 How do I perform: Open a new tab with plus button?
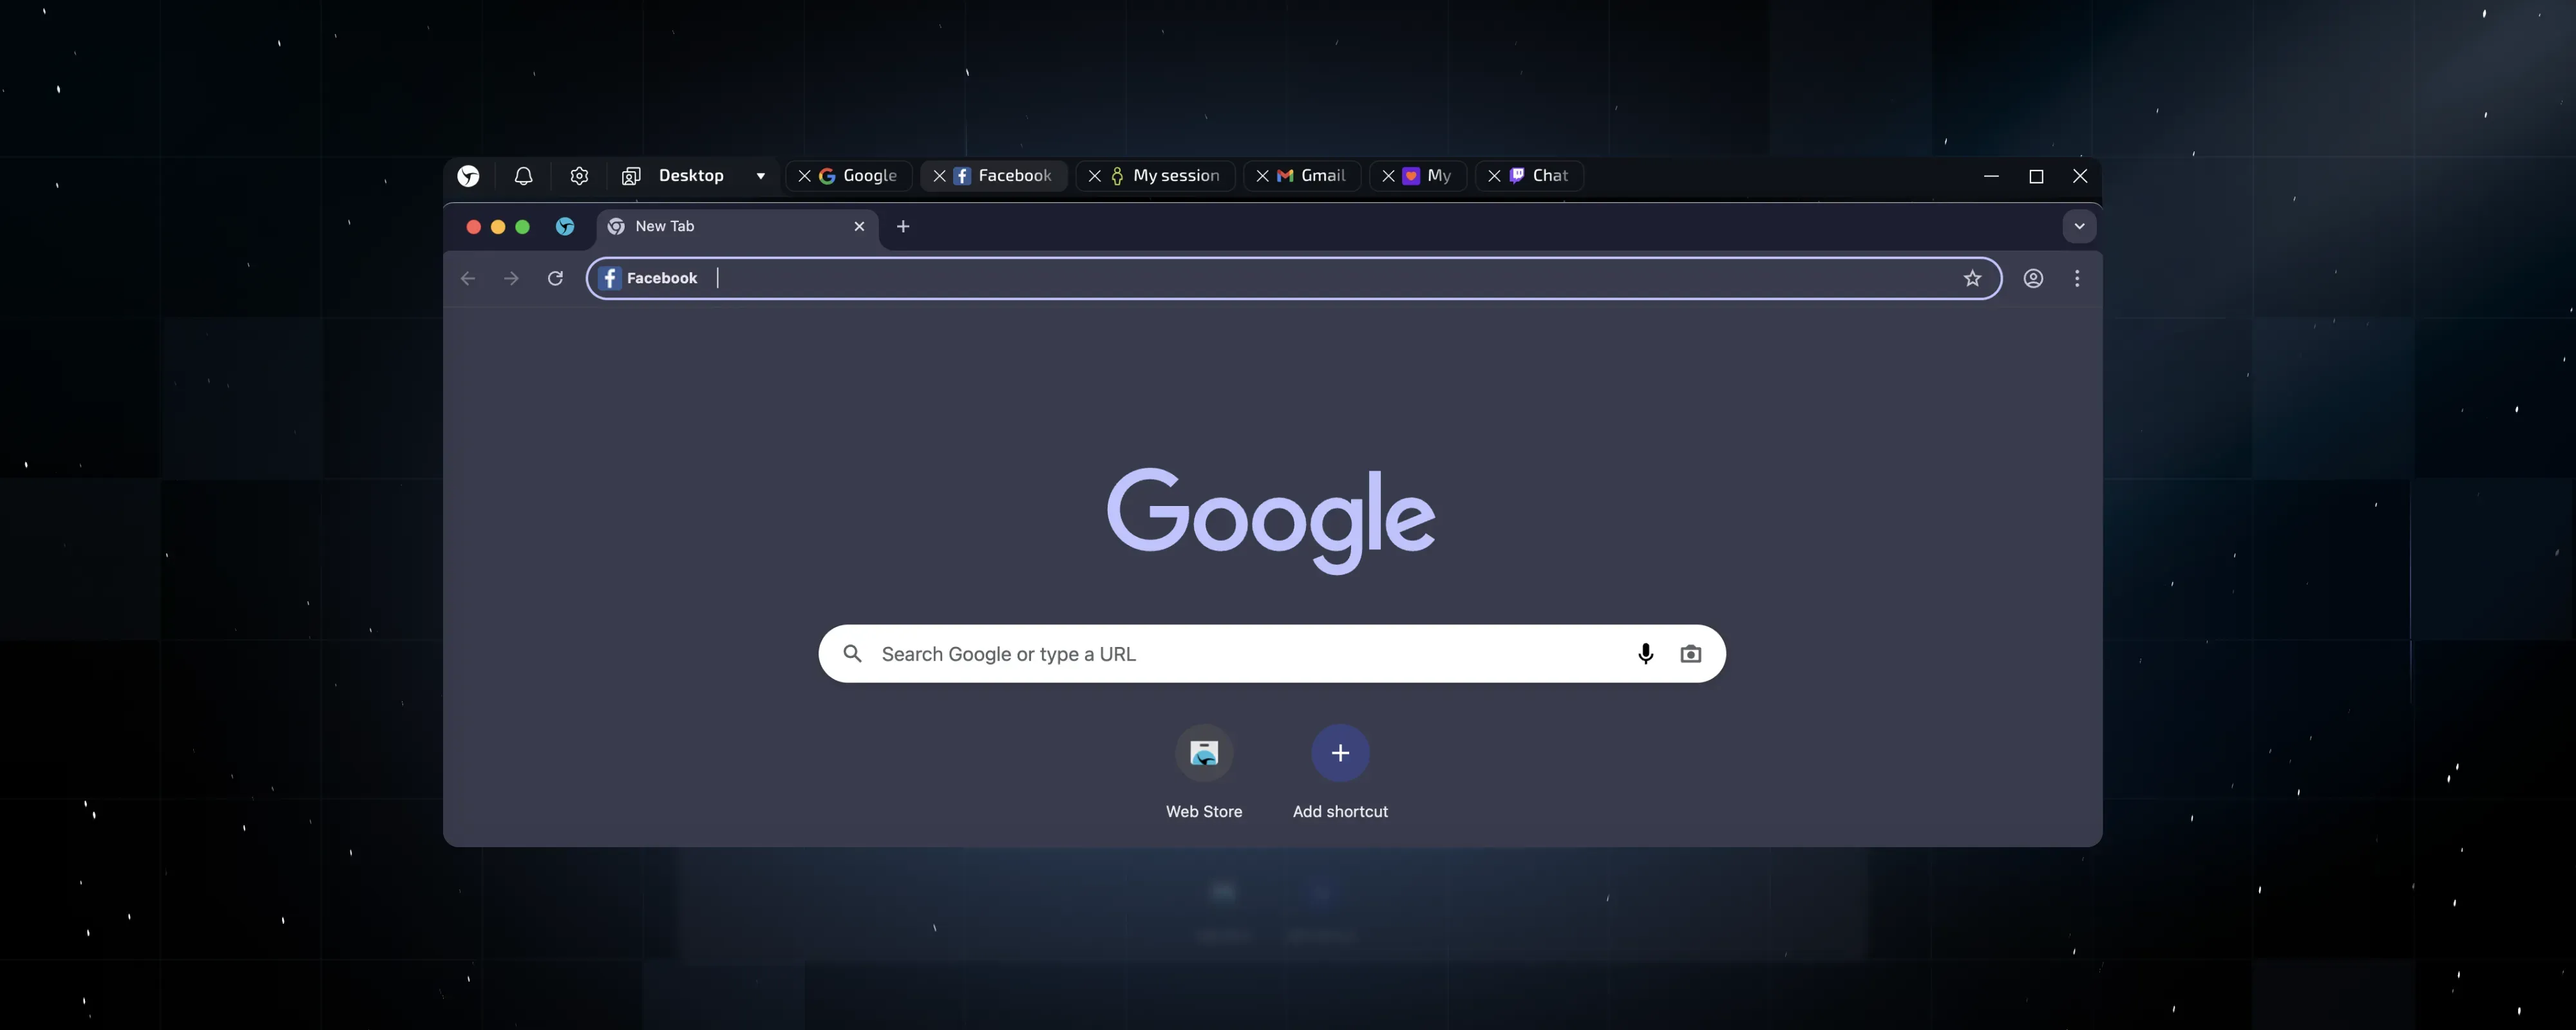903,226
